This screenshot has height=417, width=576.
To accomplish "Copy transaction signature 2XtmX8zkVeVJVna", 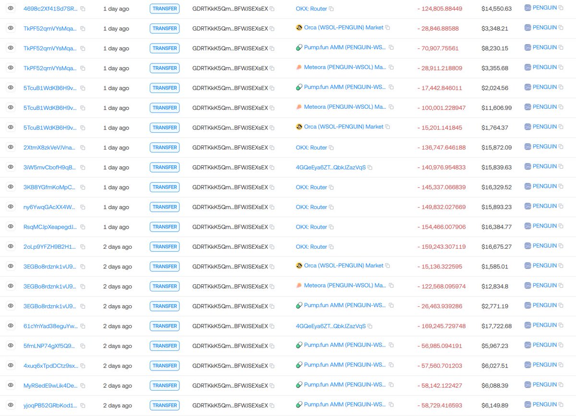I will coord(83,148).
